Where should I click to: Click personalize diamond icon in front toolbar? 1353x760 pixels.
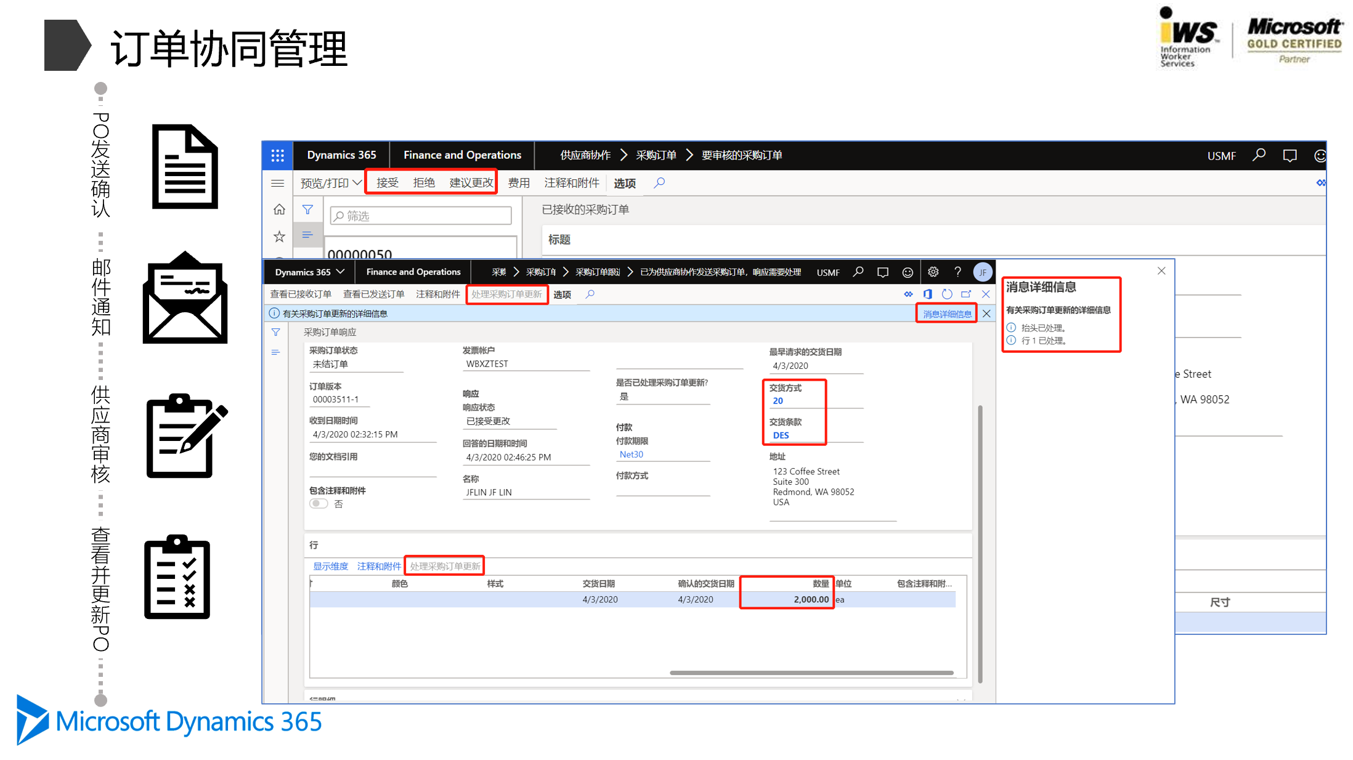pyautogui.click(x=908, y=294)
